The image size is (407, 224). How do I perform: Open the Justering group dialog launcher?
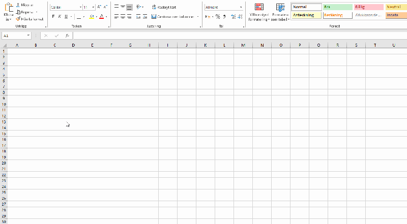200,26
